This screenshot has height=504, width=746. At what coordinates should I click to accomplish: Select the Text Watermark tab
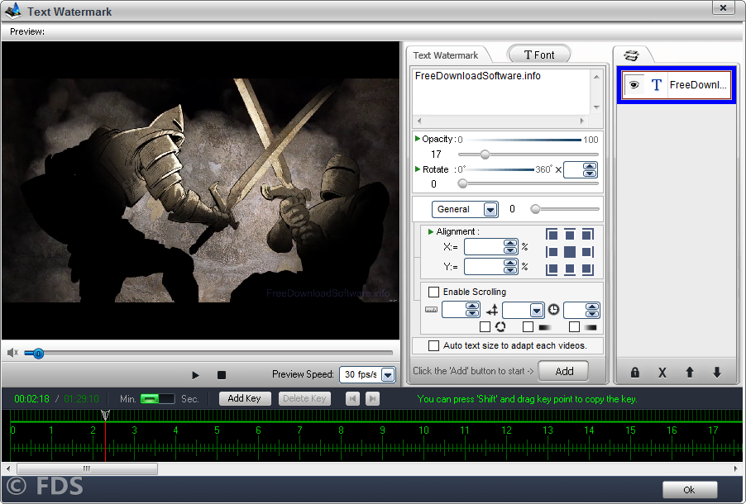click(446, 55)
